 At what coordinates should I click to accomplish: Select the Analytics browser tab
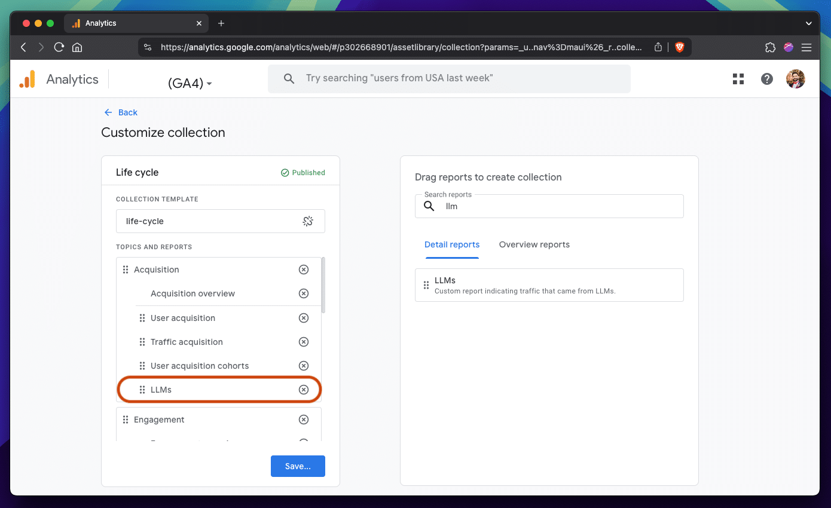pyautogui.click(x=136, y=23)
